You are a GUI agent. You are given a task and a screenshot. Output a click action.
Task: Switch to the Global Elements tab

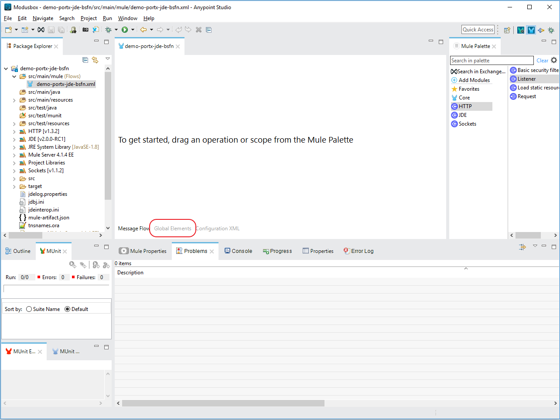click(173, 229)
